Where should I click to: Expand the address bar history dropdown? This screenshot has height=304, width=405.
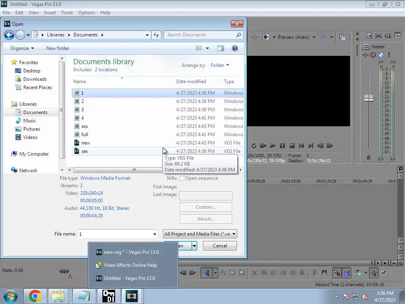click(x=147, y=35)
